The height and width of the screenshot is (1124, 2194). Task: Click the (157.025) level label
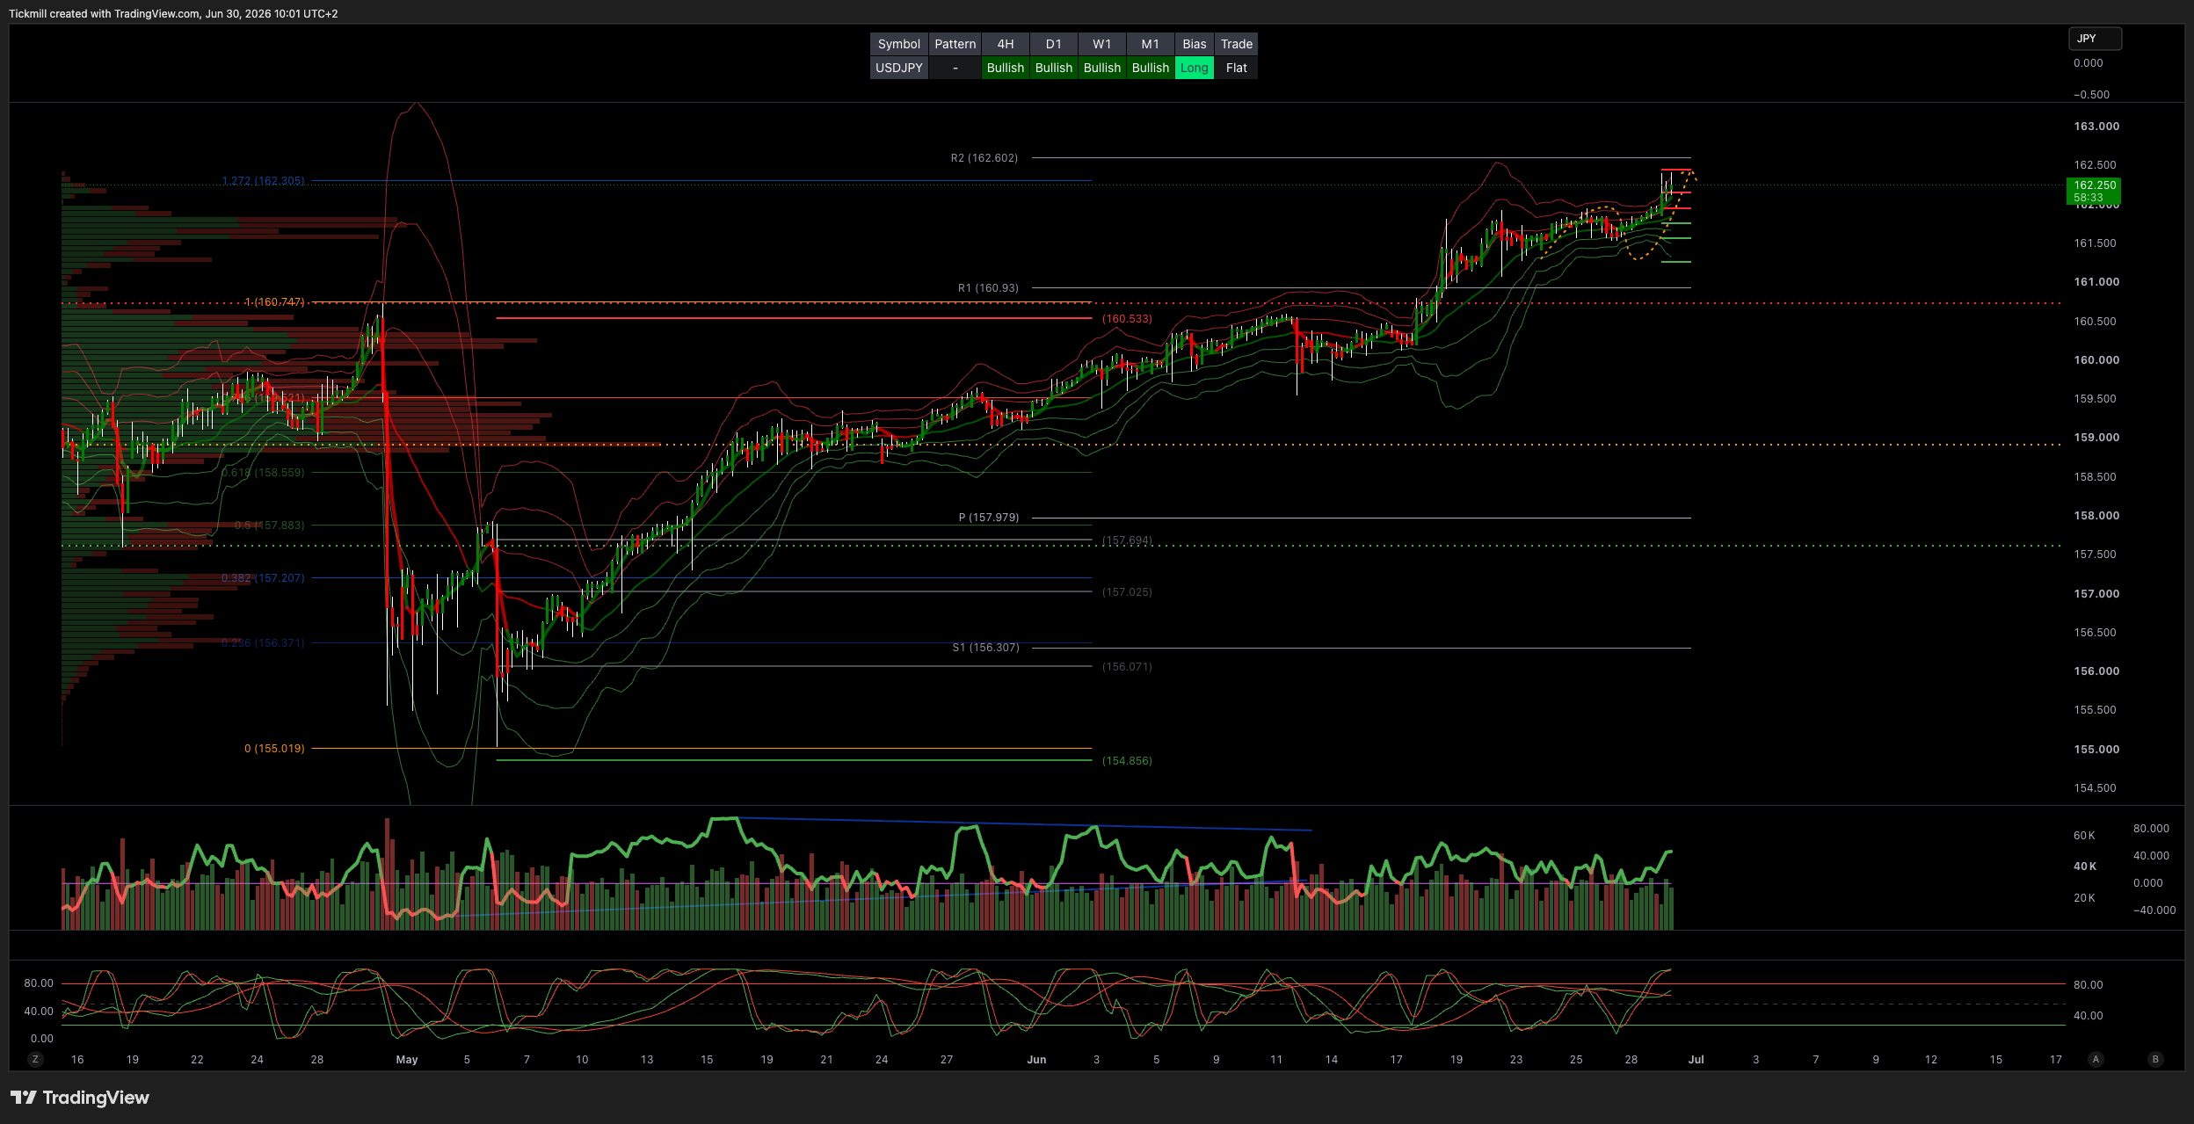click(1127, 592)
